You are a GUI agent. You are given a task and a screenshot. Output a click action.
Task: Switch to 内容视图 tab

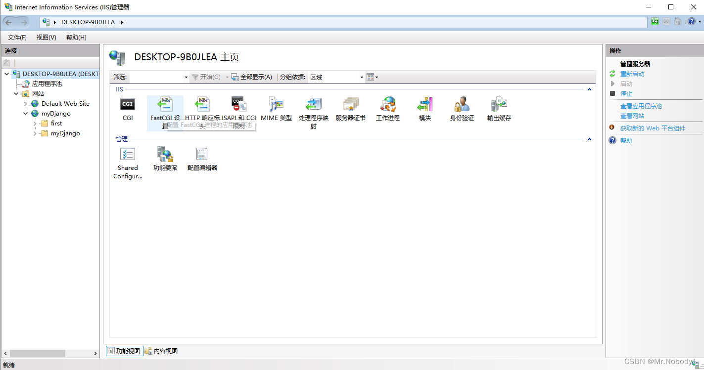click(x=160, y=351)
